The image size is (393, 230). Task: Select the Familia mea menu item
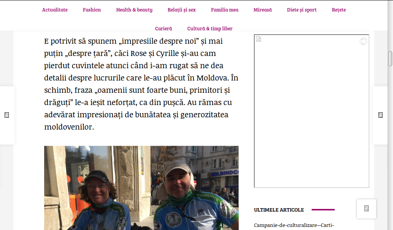225,10
